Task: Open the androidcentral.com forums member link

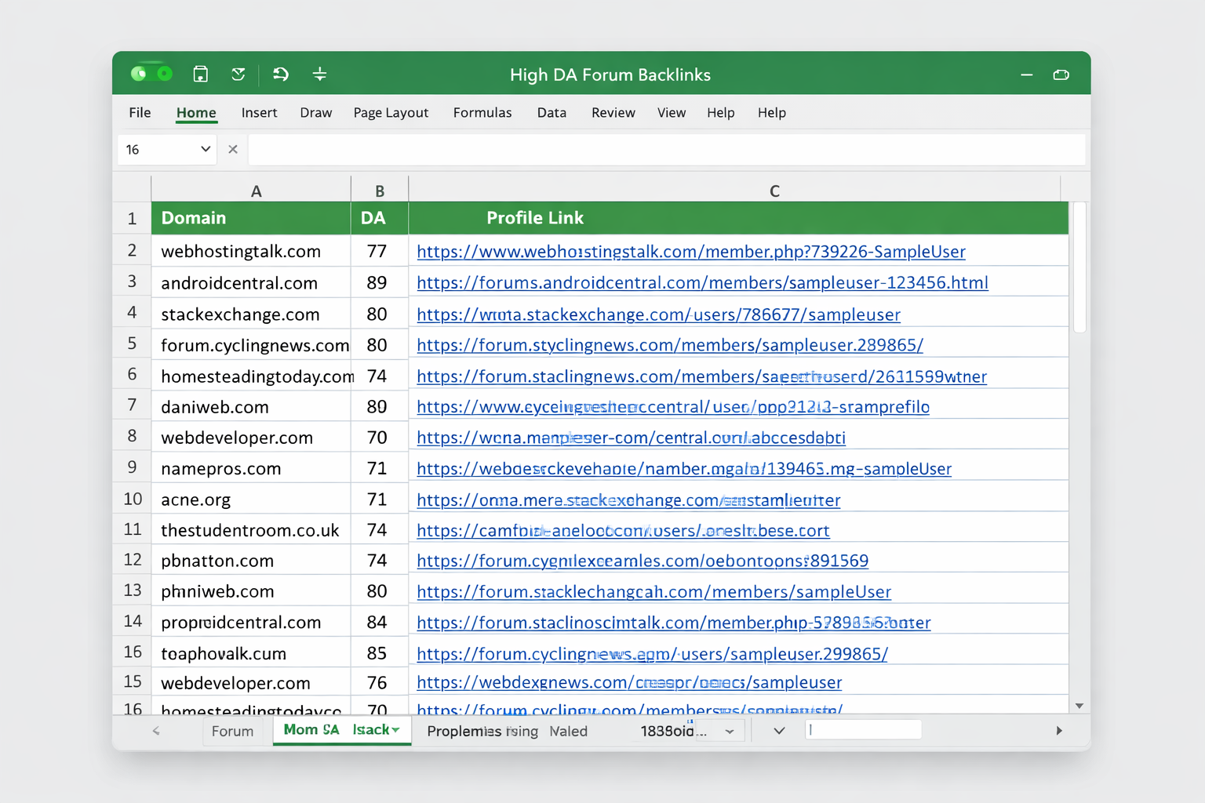Action: tap(701, 282)
